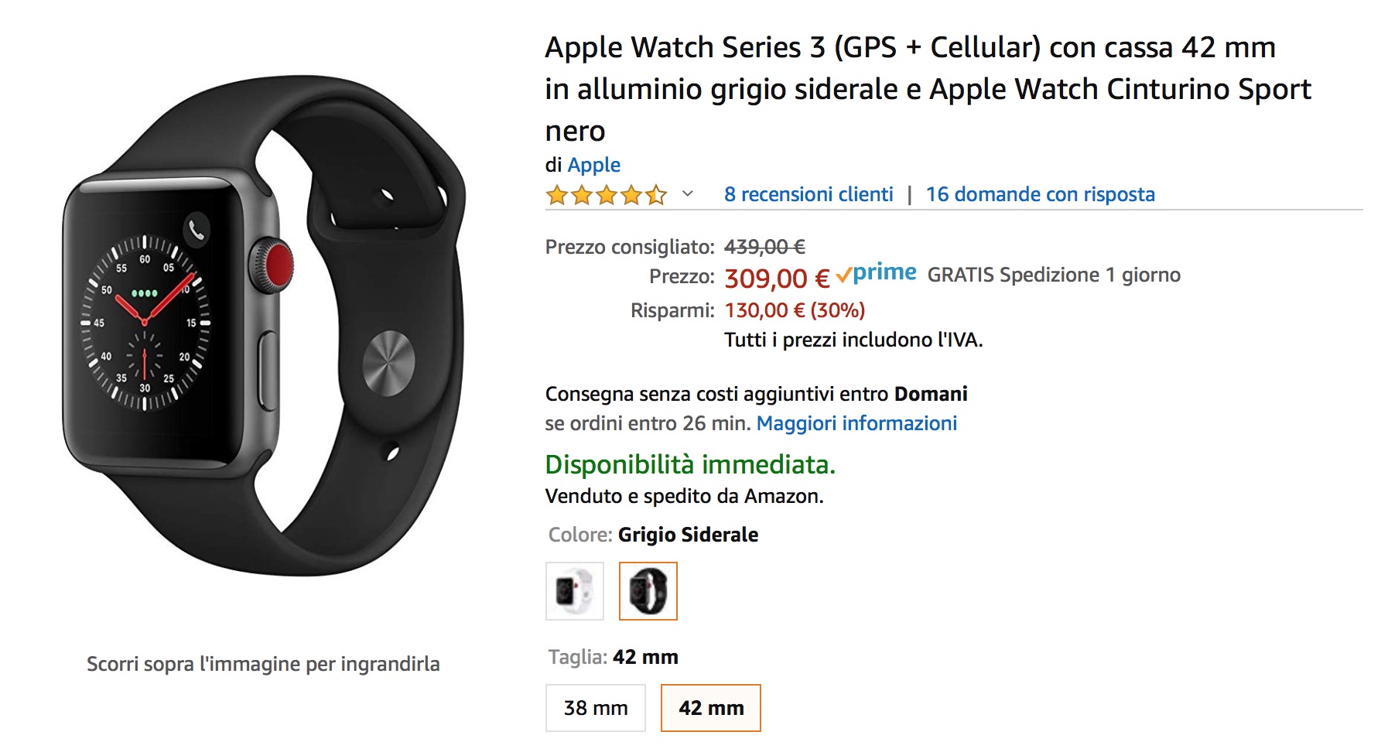Choose the 42 mm size option
Viewport: 1388px width, 749px height.
[710, 708]
